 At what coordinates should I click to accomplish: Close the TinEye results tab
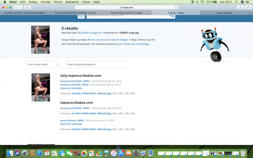pos(154,13)
